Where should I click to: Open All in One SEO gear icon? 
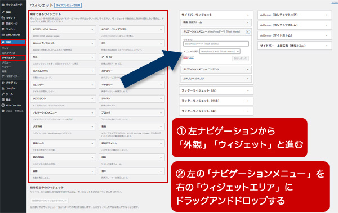click(x=3, y=105)
